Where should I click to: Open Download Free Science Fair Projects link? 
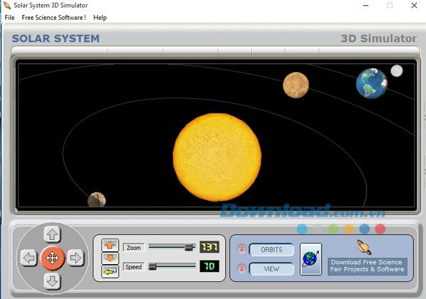[366, 266]
